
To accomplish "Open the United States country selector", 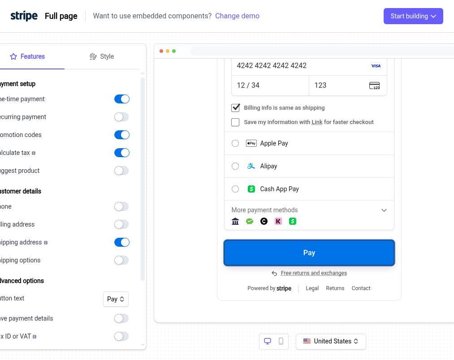I will click(331, 342).
